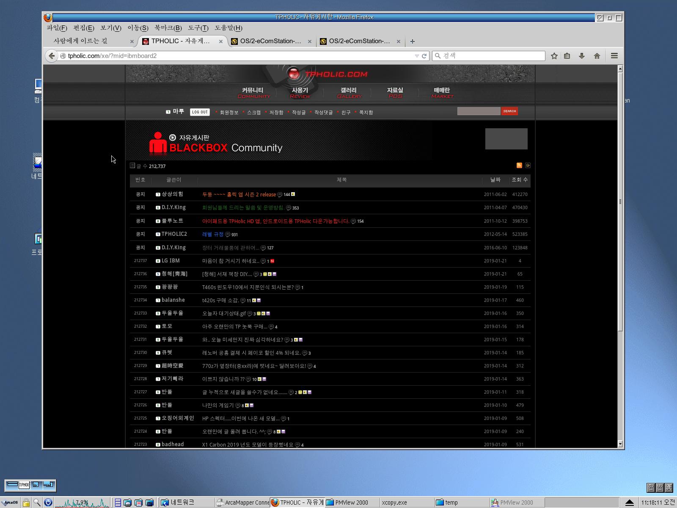Open post 'T460s 윈도우10에서 지문인식 되시는분?'
Image resolution: width=677 pixels, height=508 pixels.
(x=248, y=287)
